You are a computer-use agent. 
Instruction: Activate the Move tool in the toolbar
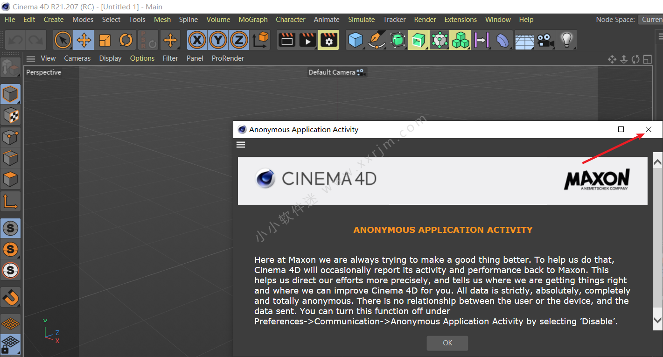[84, 40]
